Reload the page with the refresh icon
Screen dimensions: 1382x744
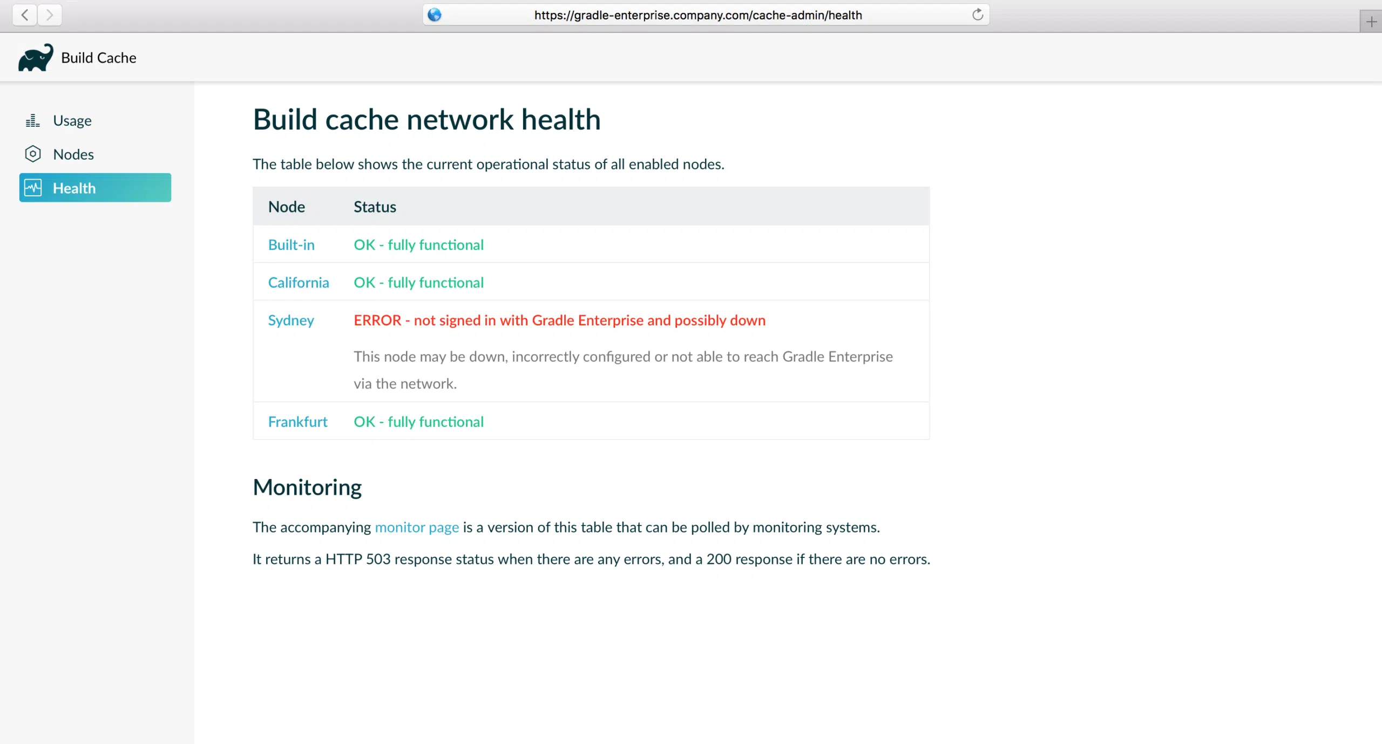[978, 15]
